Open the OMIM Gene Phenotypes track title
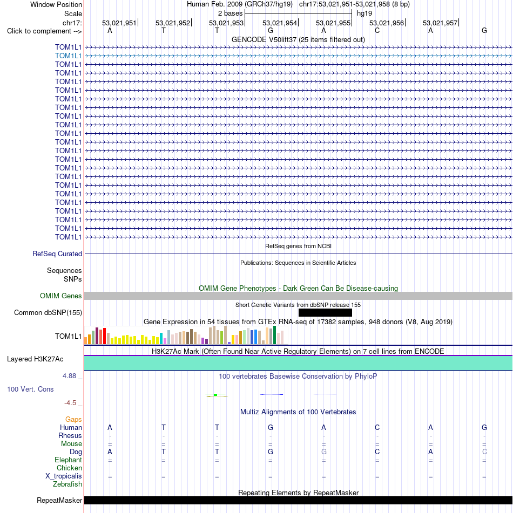This screenshot has height=513, width=513. [x=298, y=288]
